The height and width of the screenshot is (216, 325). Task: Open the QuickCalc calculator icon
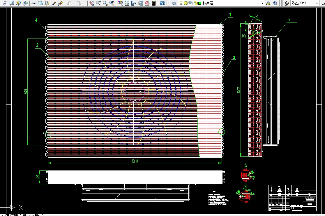[154, 3]
